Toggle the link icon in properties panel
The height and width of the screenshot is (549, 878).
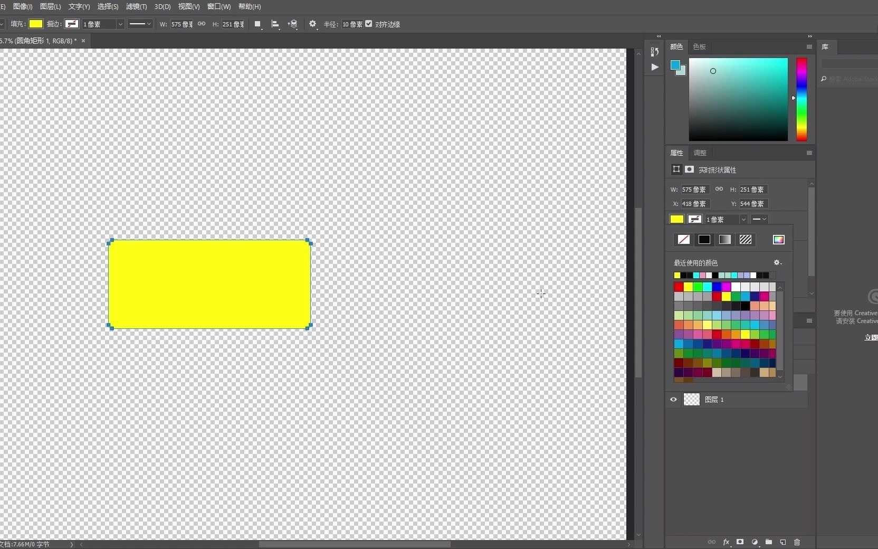[x=719, y=189]
